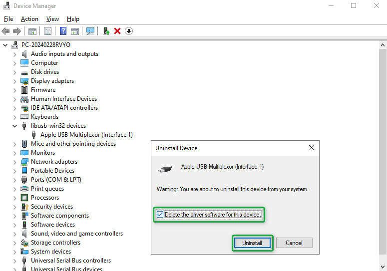This screenshot has height=271, width=387.
Task: Select the Print queues printer icon
Action: [24, 189]
